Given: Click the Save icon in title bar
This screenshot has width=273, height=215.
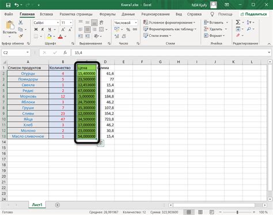Looking at the screenshot, I should point(8,5).
